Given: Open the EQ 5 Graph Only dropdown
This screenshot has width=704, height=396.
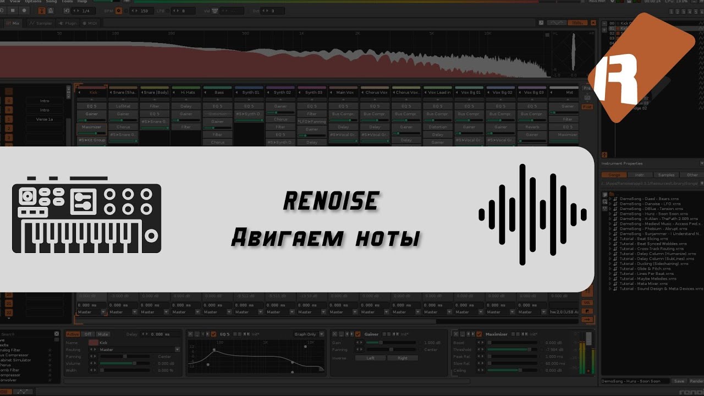Looking at the screenshot, I should 308,334.
